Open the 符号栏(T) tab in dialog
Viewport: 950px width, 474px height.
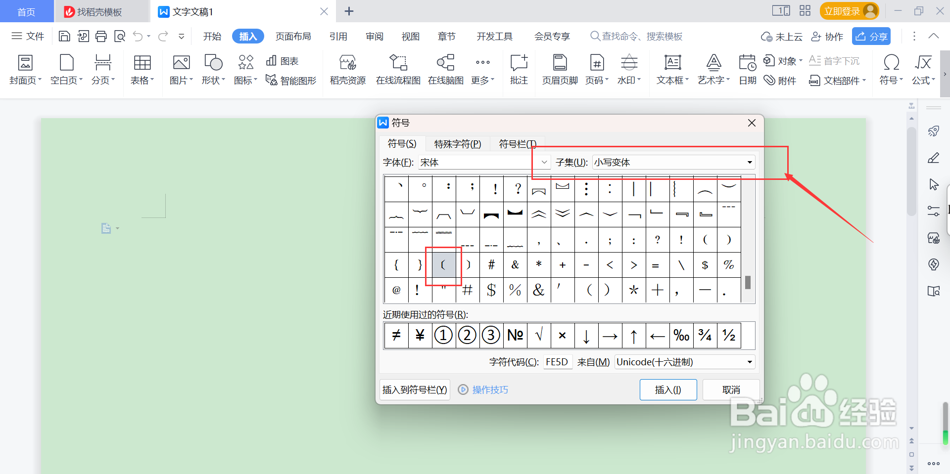coord(518,144)
